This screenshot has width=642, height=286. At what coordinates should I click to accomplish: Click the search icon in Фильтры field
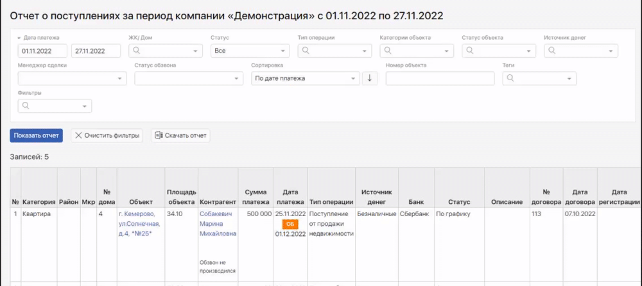click(26, 106)
